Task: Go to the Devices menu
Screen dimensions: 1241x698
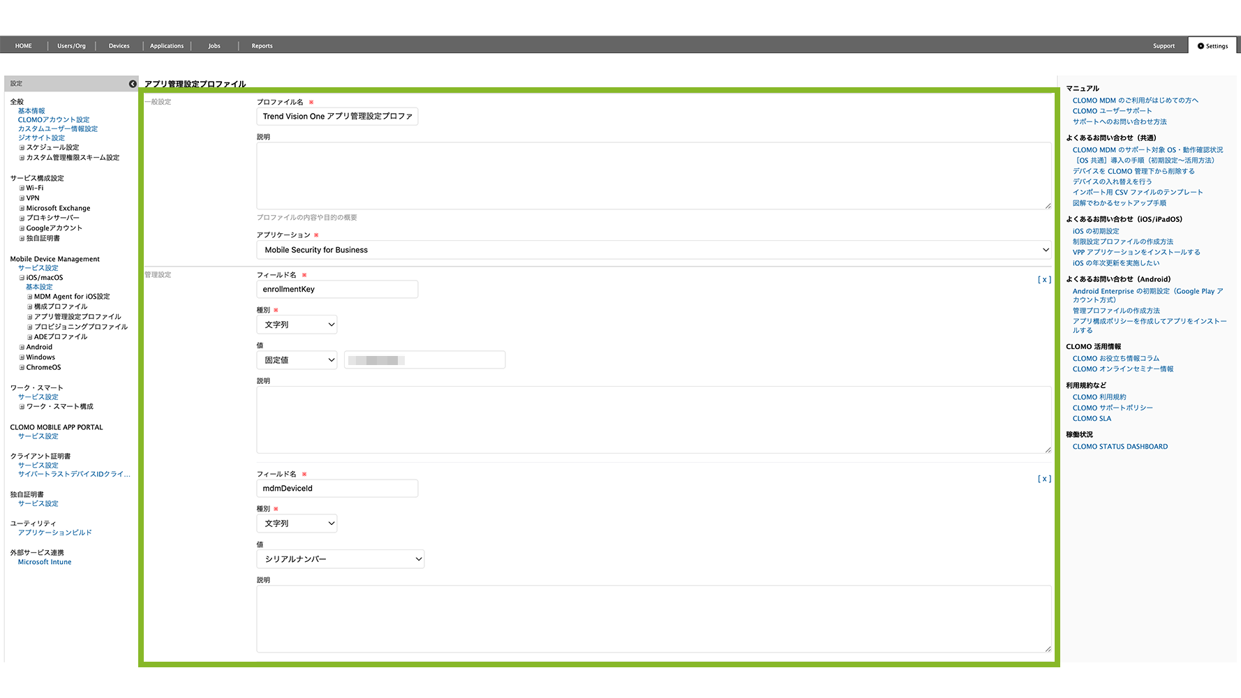Action: 119,46
